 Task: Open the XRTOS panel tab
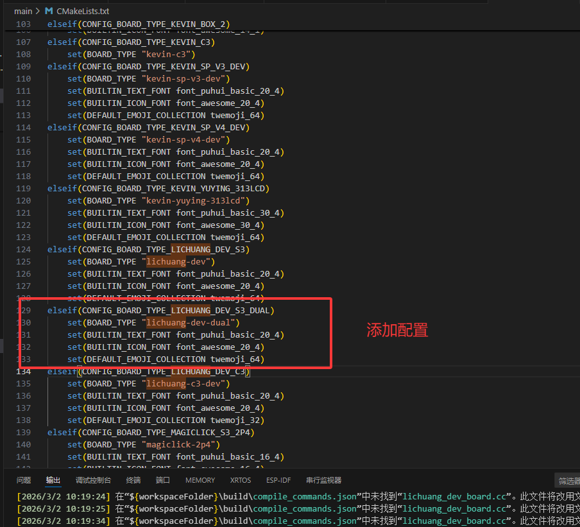tap(241, 480)
